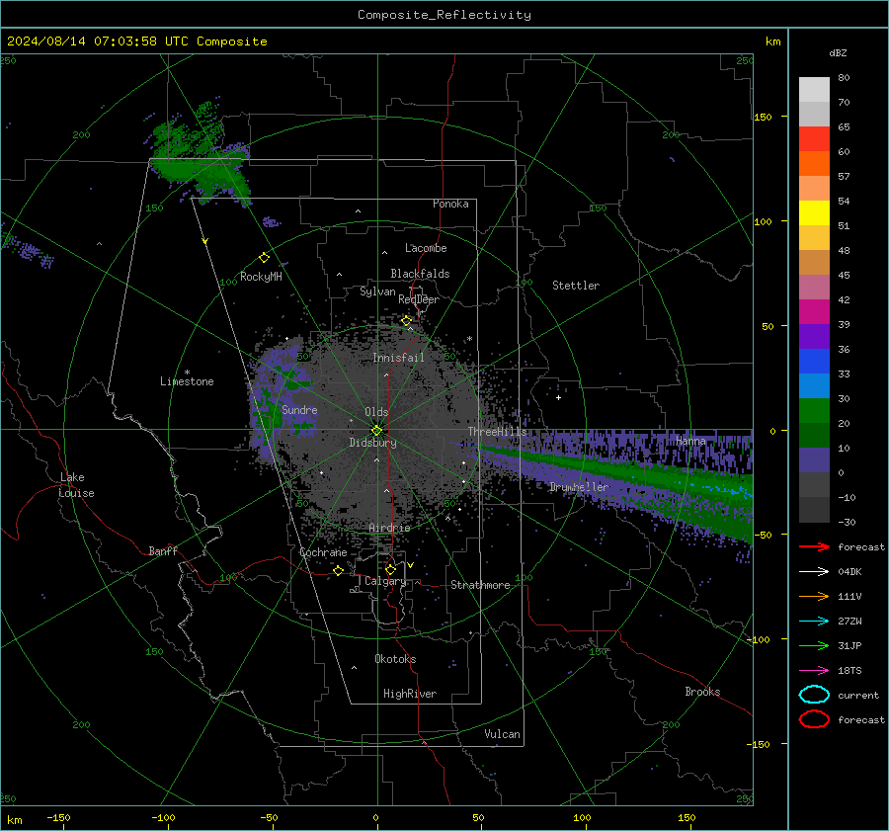This screenshot has height=831, width=889.
Task: Click the Limestone label
Action: (187, 381)
